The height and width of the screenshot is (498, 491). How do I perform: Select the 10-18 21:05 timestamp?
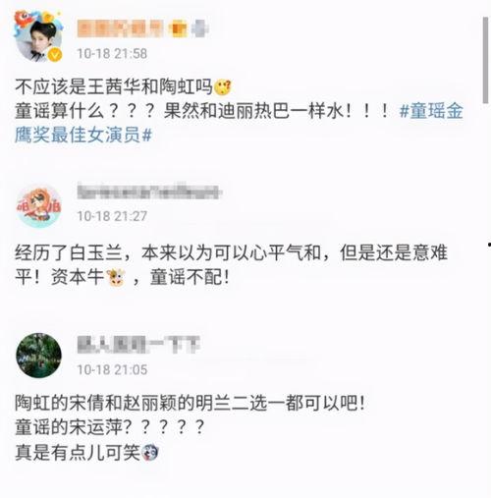coord(112,370)
